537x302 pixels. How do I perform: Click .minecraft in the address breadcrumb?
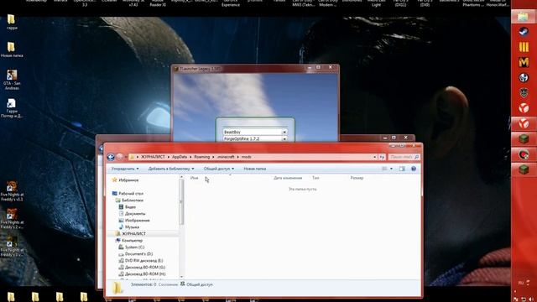coord(226,157)
